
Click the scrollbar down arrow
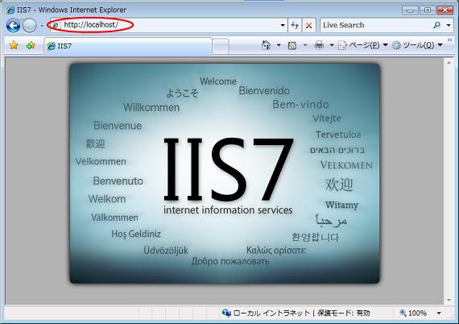pos(449,300)
